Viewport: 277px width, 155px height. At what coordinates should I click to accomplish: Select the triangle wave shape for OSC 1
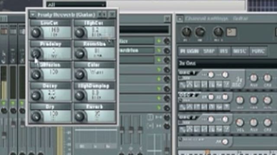point(189,85)
